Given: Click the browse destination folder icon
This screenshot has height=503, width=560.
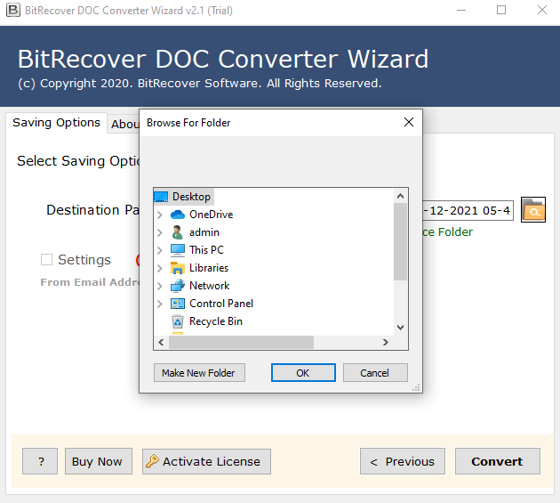Looking at the screenshot, I should coord(532,210).
